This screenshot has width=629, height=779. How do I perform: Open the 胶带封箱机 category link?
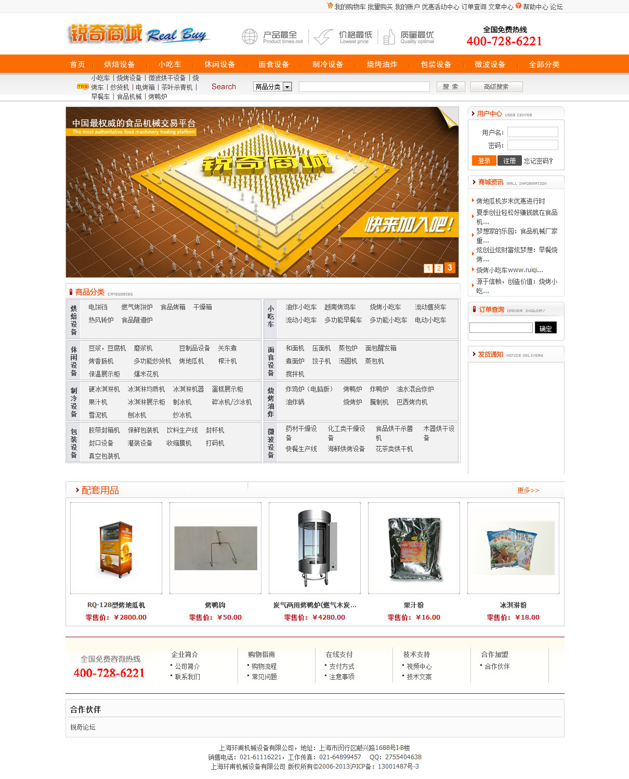click(104, 430)
